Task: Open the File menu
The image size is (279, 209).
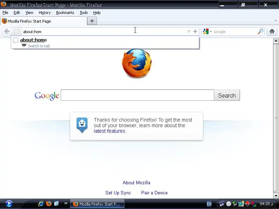Action: (x=5, y=13)
